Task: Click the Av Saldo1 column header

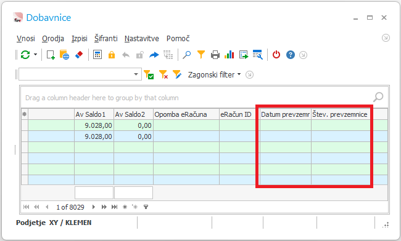Action: [94, 114]
